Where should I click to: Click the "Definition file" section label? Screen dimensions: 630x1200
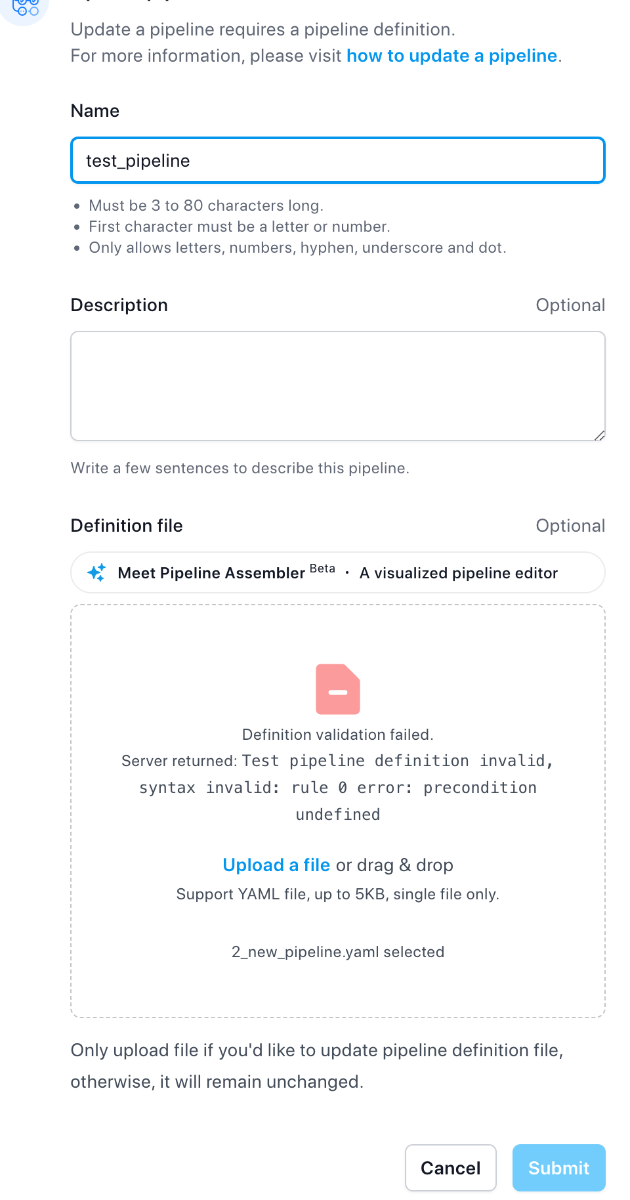click(127, 526)
